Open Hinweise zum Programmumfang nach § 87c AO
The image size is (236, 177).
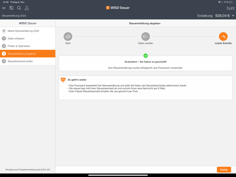point(28,170)
